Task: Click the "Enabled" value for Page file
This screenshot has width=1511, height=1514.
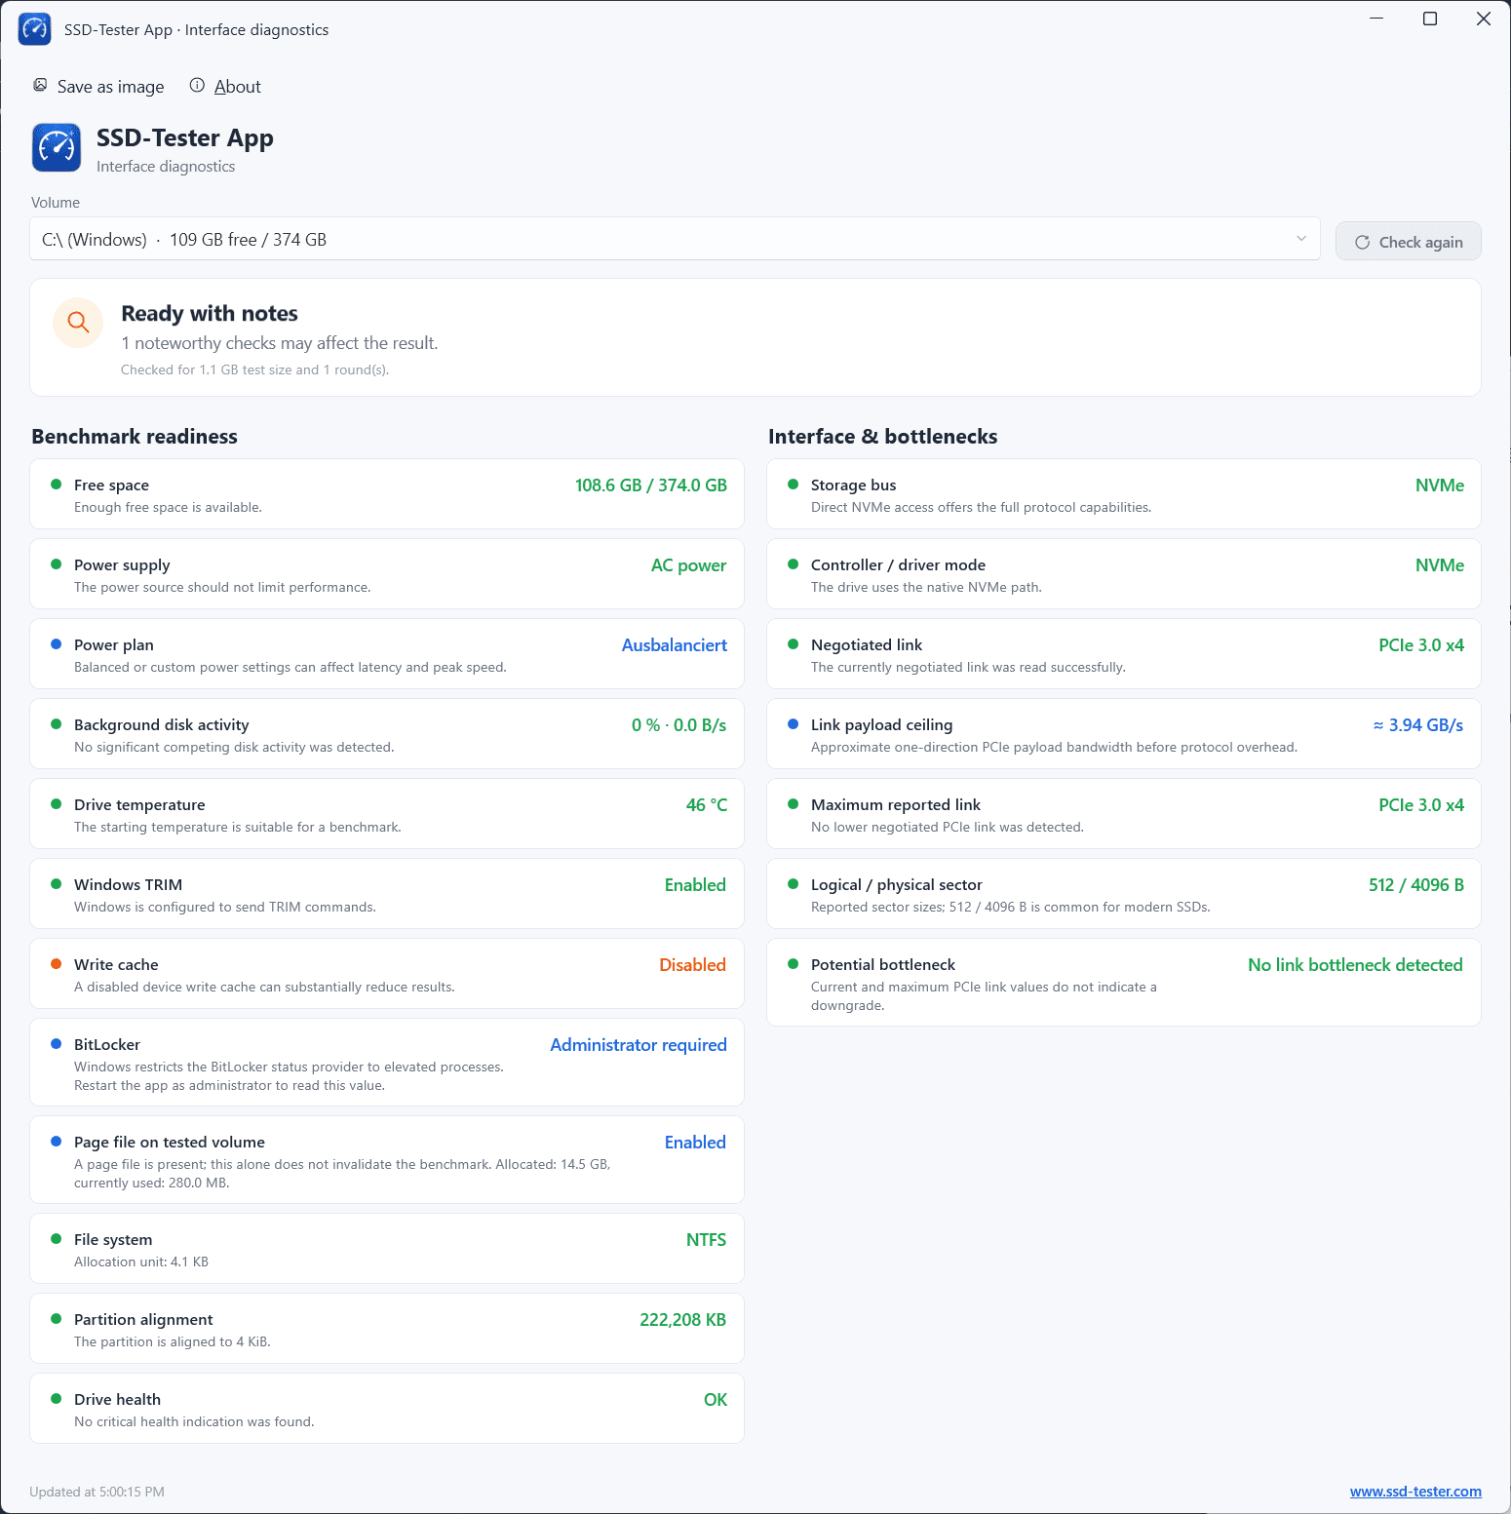Action: (696, 1143)
